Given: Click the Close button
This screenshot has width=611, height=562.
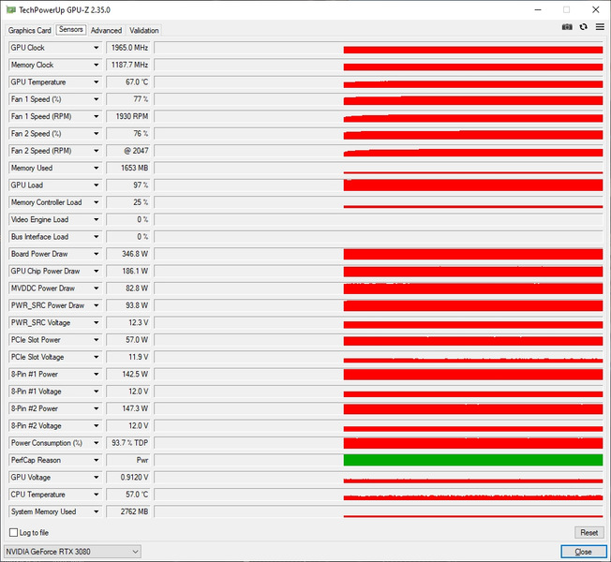Looking at the screenshot, I should tap(583, 552).
